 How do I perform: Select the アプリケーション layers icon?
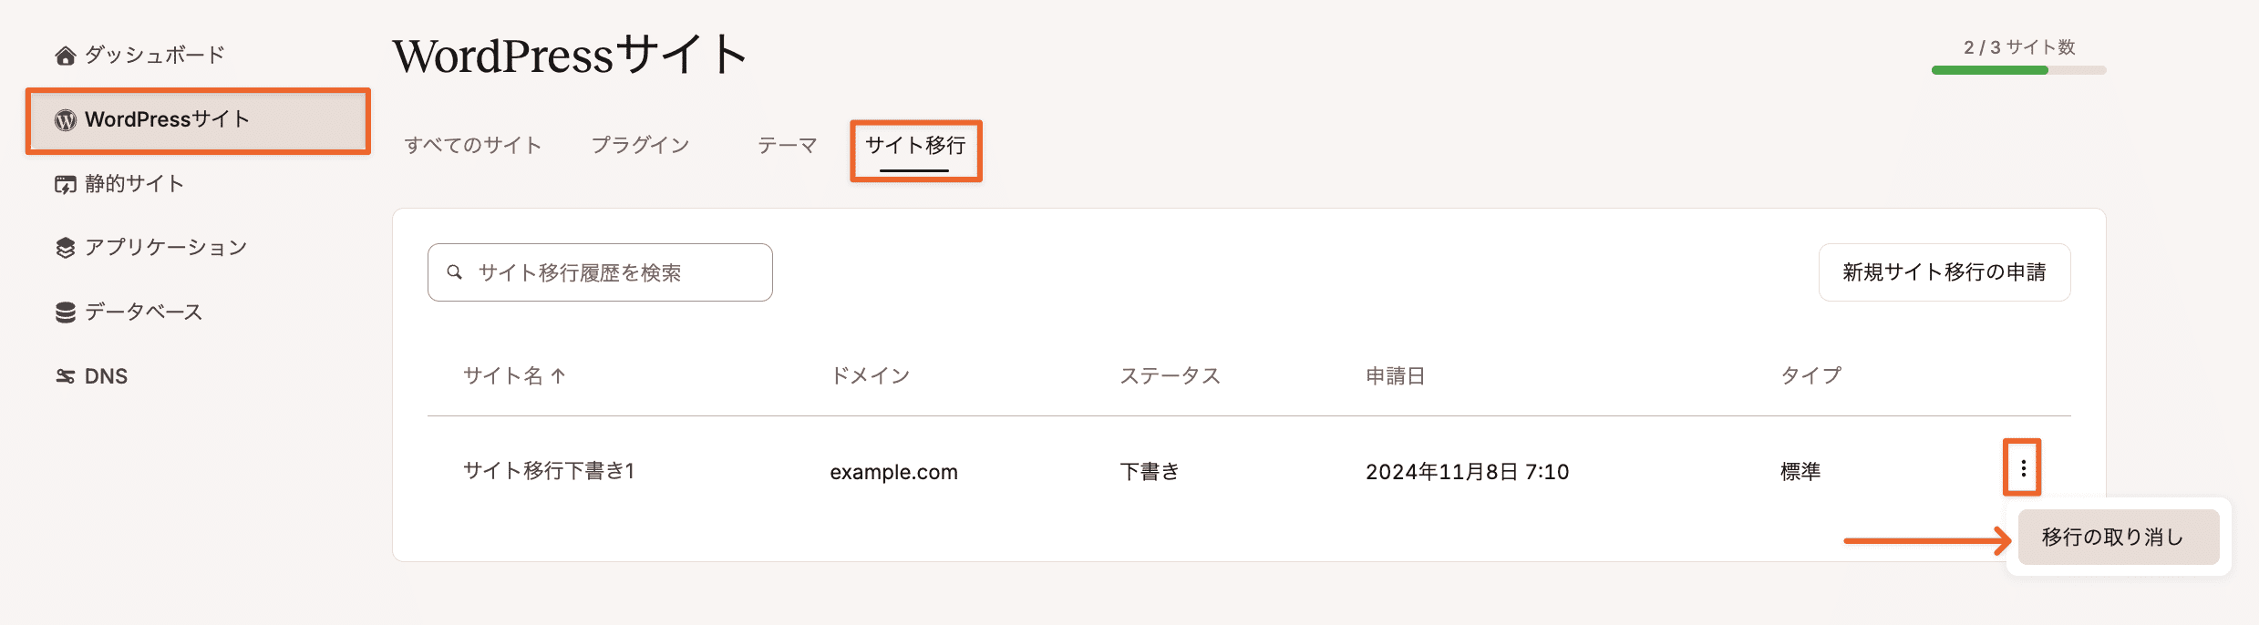(65, 246)
